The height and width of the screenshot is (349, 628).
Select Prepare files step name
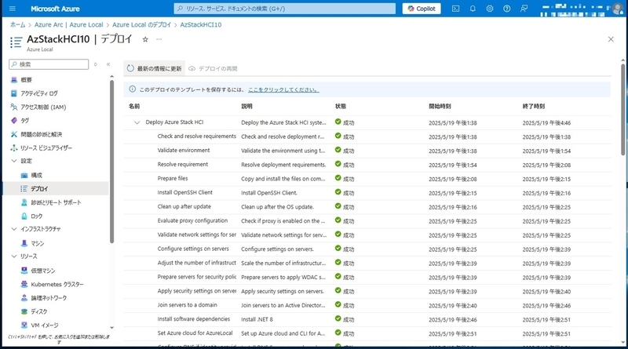(173, 178)
